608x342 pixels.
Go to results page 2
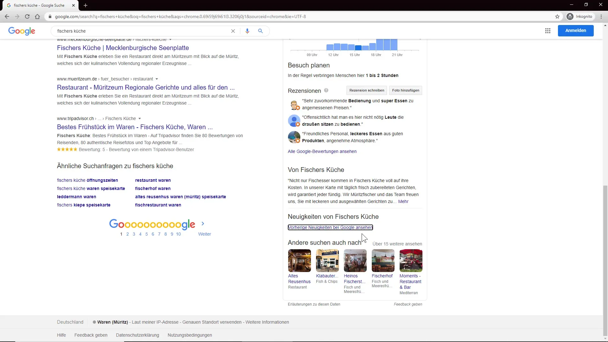point(127,234)
